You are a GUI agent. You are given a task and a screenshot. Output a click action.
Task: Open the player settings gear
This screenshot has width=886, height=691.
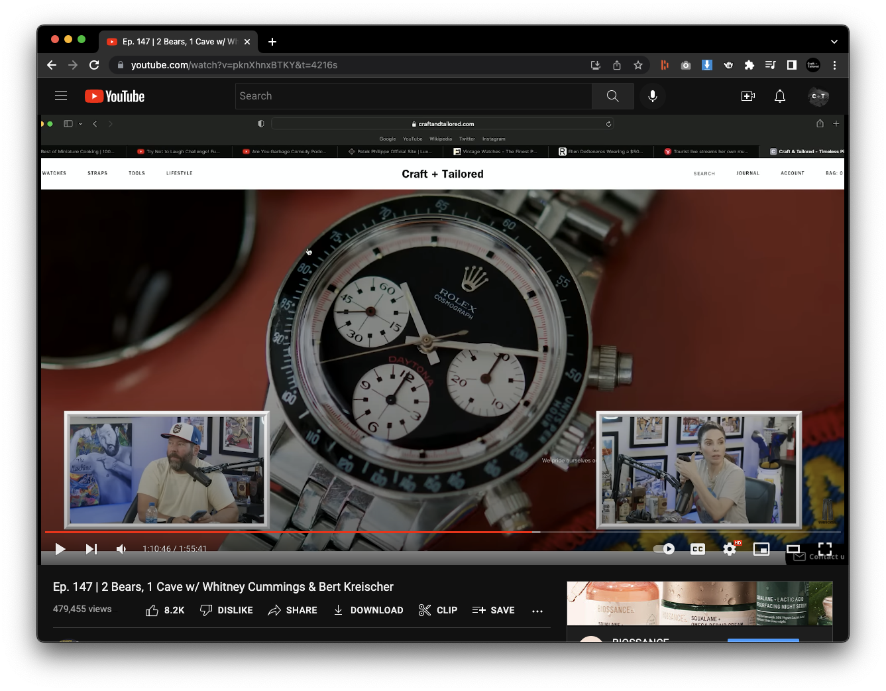click(730, 549)
